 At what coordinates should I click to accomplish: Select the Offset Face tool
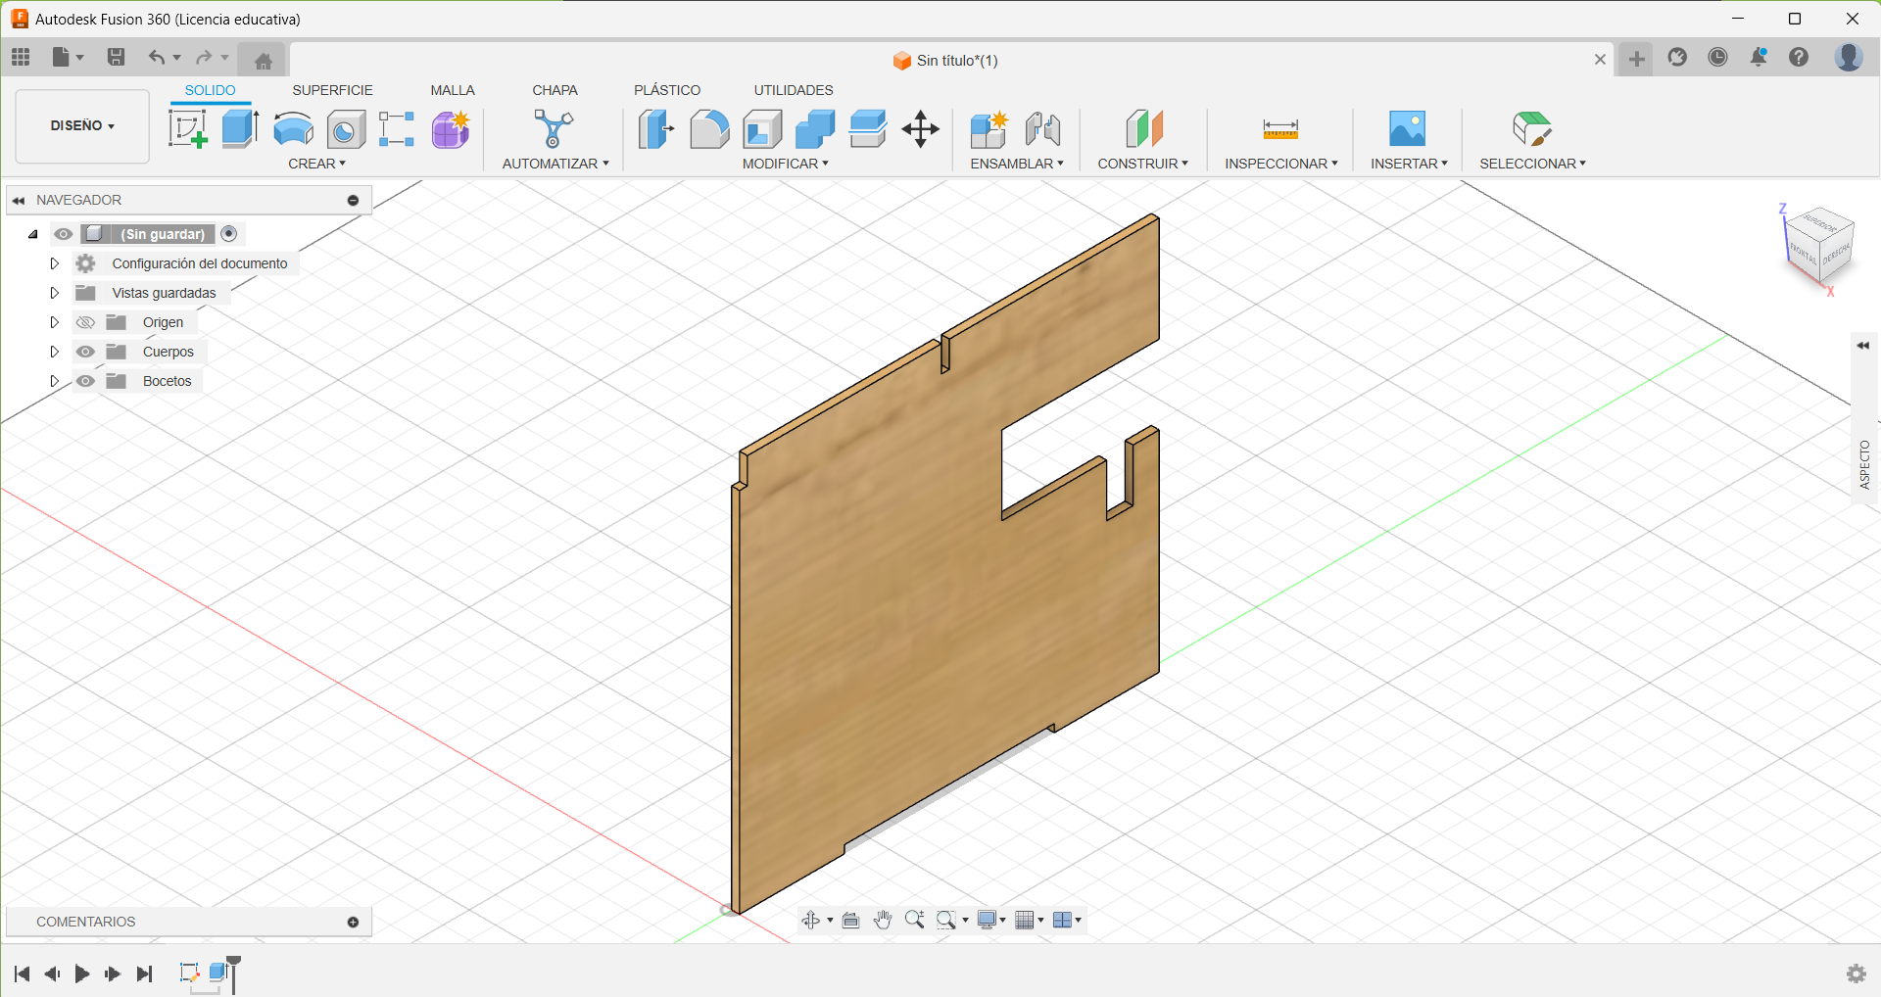868,129
